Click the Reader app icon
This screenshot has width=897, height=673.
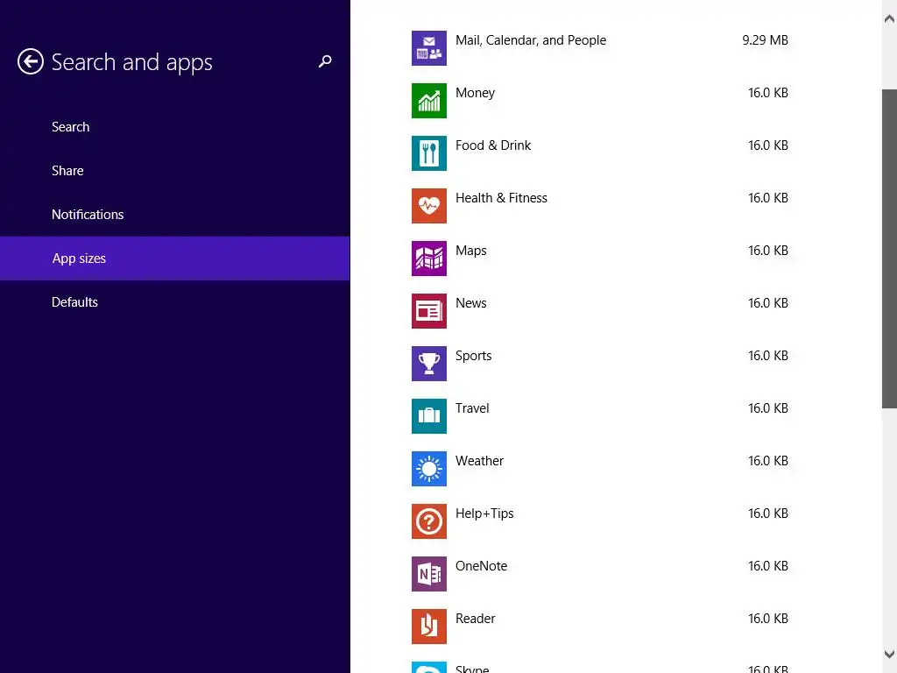point(429,627)
